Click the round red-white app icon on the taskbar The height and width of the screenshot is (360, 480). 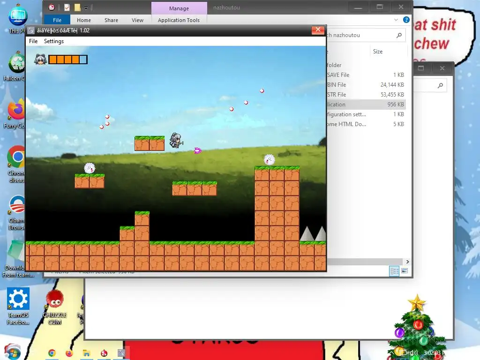pyautogui.click(x=104, y=353)
